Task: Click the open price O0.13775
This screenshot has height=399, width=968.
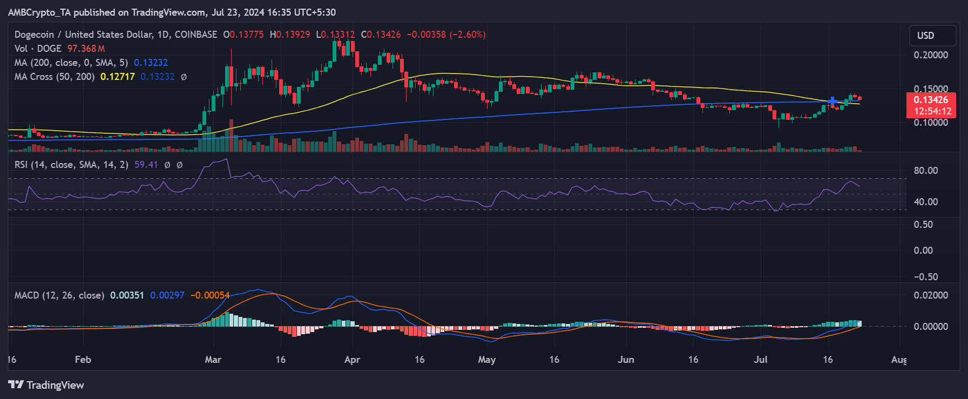Action: click(243, 35)
